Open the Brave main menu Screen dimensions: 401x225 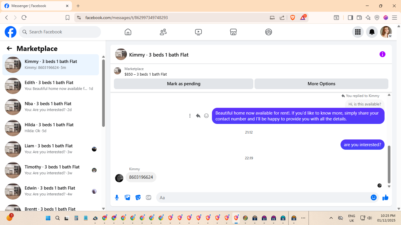[x=395, y=18]
